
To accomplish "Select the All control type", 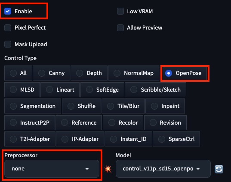I will point(18,73).
